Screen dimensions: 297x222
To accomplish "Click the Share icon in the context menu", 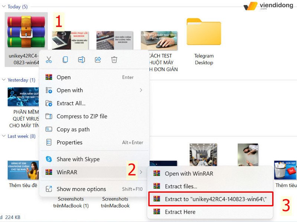I will click(x=98, y=60).
